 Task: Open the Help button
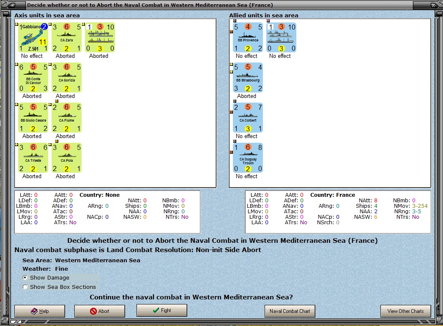tap(40, 311)
